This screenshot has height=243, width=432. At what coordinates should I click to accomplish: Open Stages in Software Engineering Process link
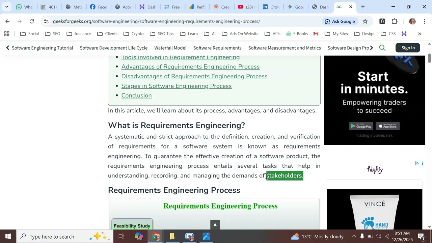click(177, 86)
